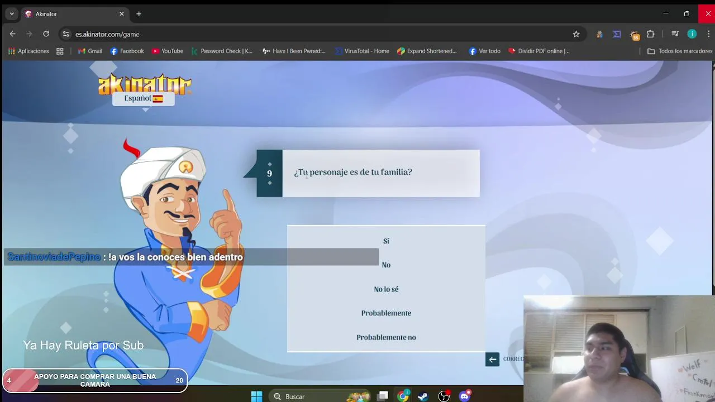The width and height of the screenshot is (715, 402).
Task: Open the Dividir PDF online bookmark
Action: point(538,51)
